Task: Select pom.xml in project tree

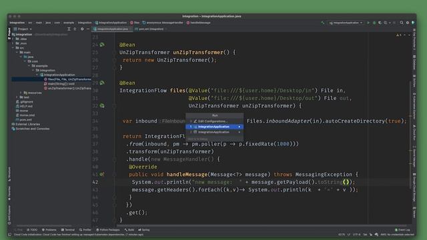Action: [x=24, y=120]
